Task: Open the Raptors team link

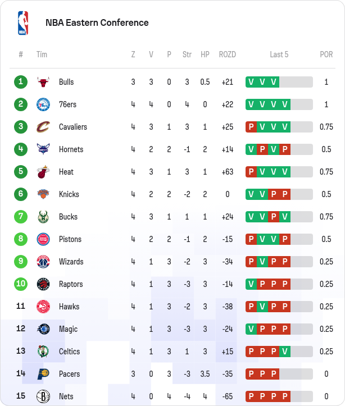Action: 71,284
